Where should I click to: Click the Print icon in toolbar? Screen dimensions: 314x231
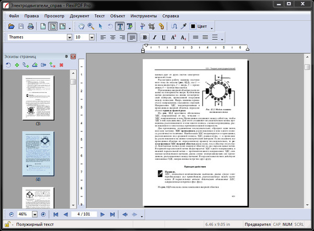coord(31,26)
